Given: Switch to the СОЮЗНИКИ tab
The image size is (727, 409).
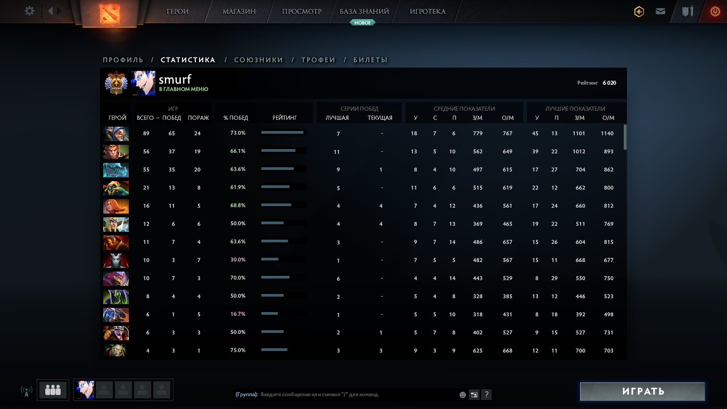Looking at the screenshot, I should (259, 60).
